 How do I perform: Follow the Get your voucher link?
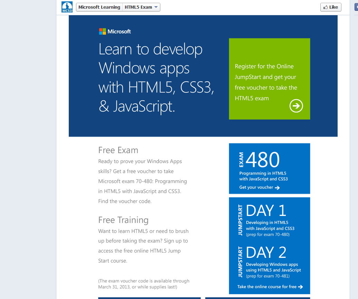(260, 187)
